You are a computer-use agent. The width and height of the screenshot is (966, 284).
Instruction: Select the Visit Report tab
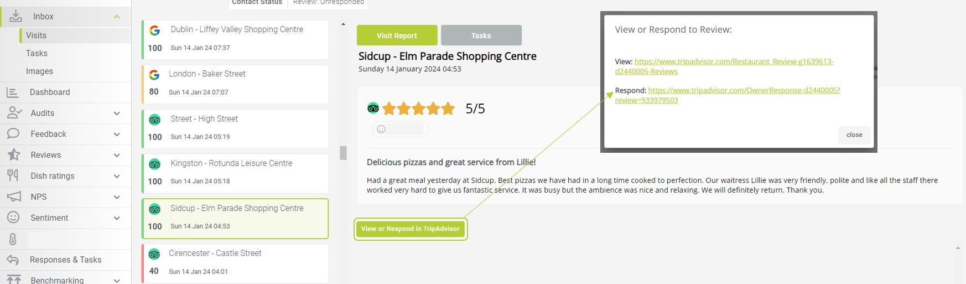click(397, 35)
